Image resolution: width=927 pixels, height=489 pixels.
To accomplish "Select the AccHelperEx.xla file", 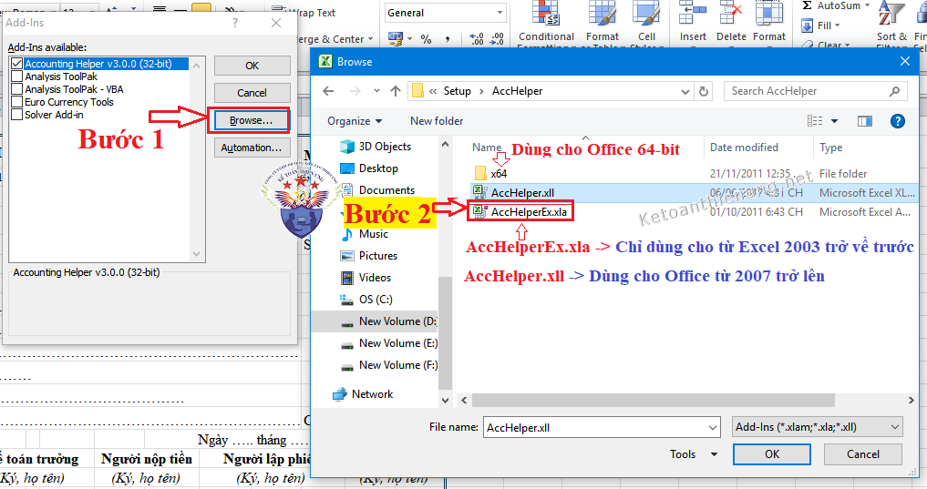I will tap(529, 212).
